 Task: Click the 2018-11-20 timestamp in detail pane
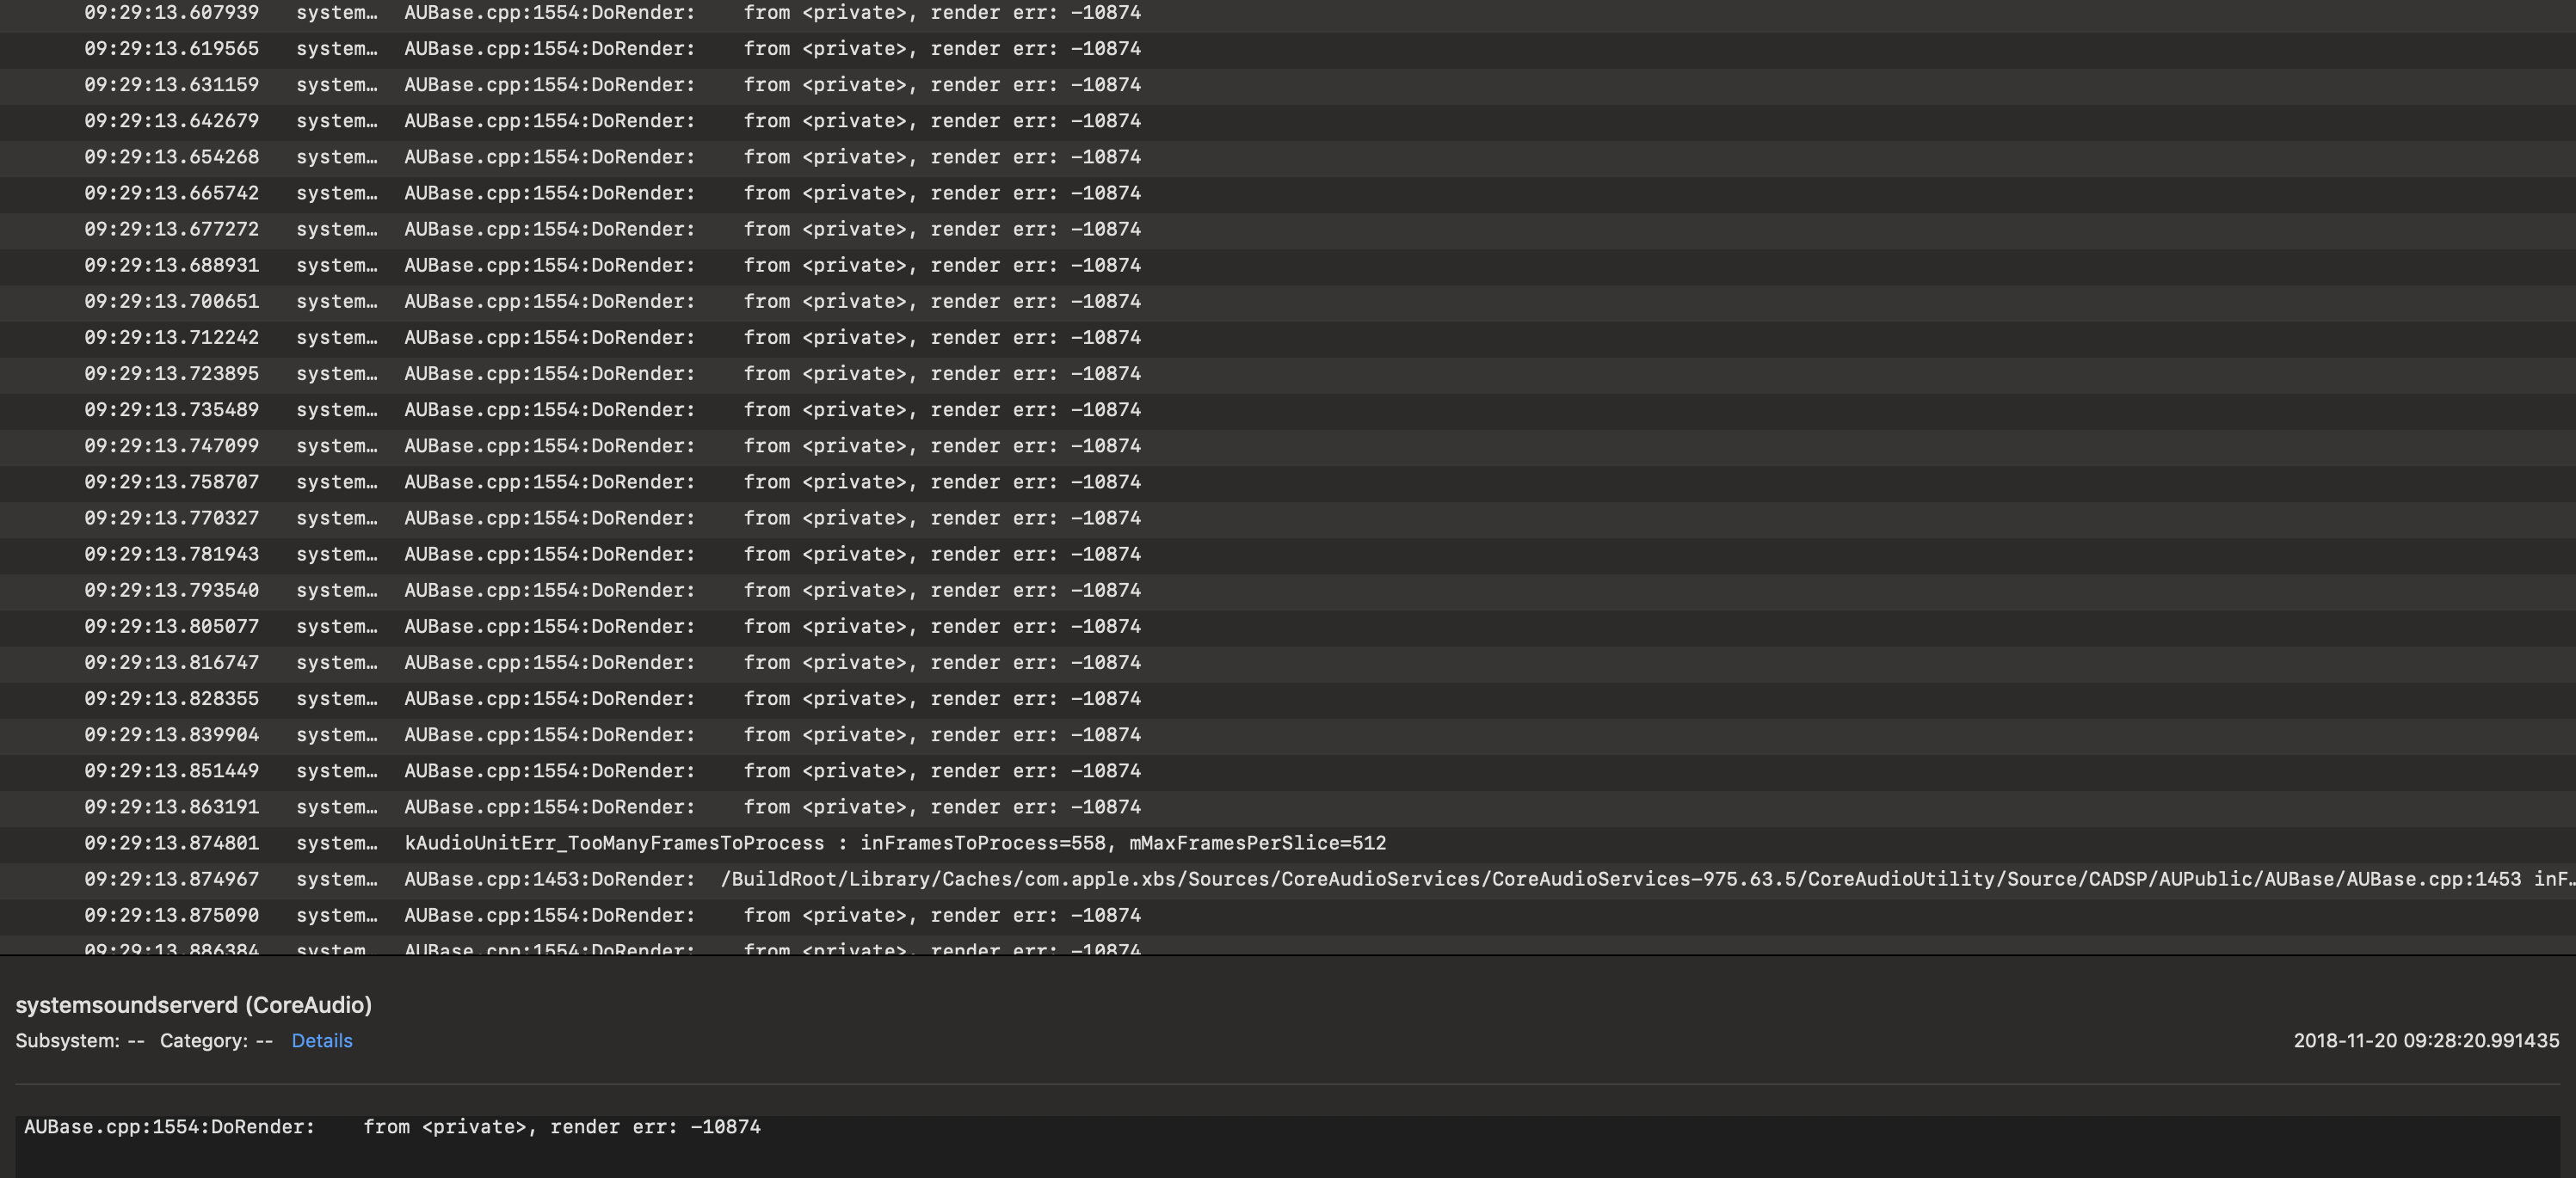point(2426,1040)
